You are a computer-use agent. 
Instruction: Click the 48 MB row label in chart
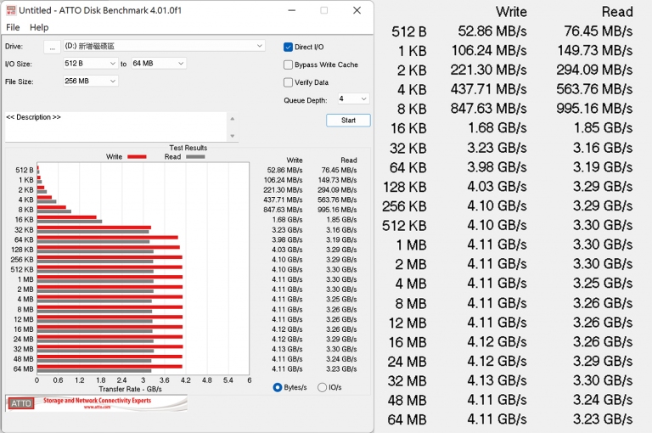23,359
